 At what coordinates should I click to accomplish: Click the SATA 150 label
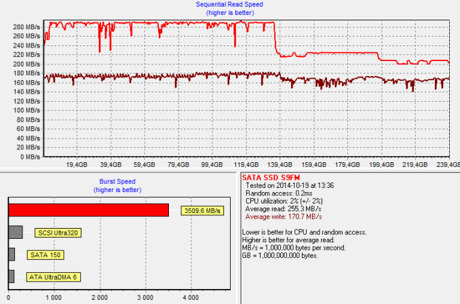pyautogui.click(x=45, y=255)
